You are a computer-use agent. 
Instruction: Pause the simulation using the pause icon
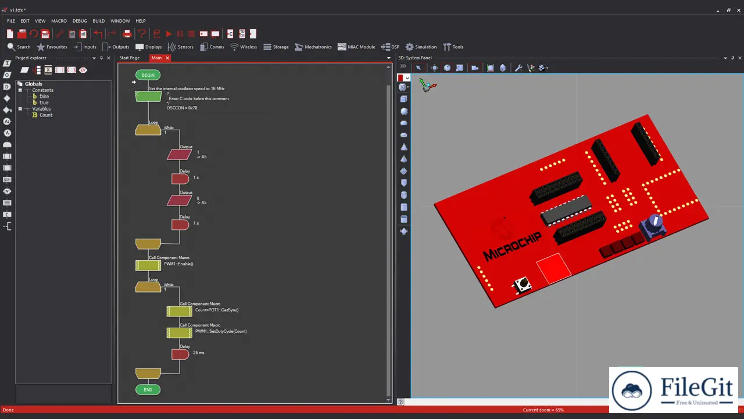180,34
